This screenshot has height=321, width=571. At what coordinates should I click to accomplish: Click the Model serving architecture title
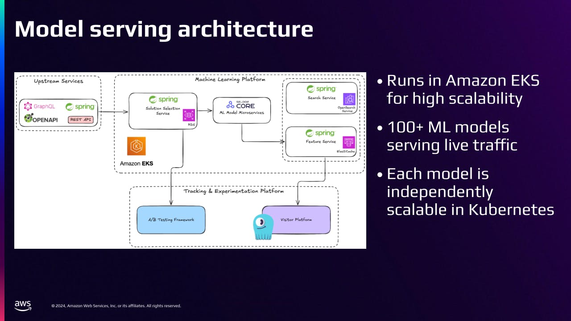point(164,29)
